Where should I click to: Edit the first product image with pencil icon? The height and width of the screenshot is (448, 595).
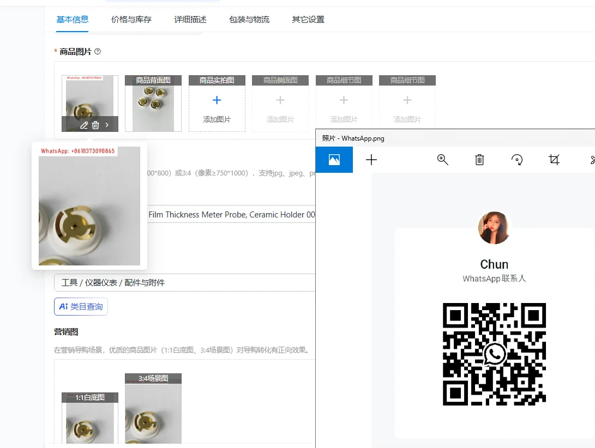(84, 125)
